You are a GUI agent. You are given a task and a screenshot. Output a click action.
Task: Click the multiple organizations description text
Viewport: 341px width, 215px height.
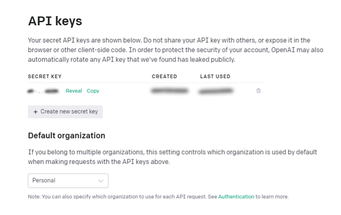(172, 157)
